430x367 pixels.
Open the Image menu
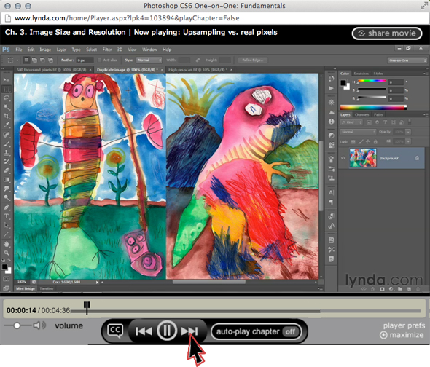click(x=45, y=50)
